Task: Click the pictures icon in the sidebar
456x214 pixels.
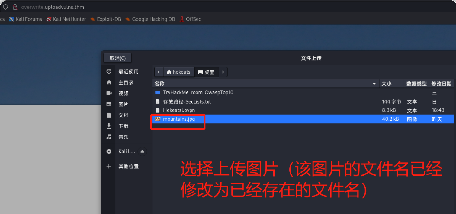Action: [109, 104]
